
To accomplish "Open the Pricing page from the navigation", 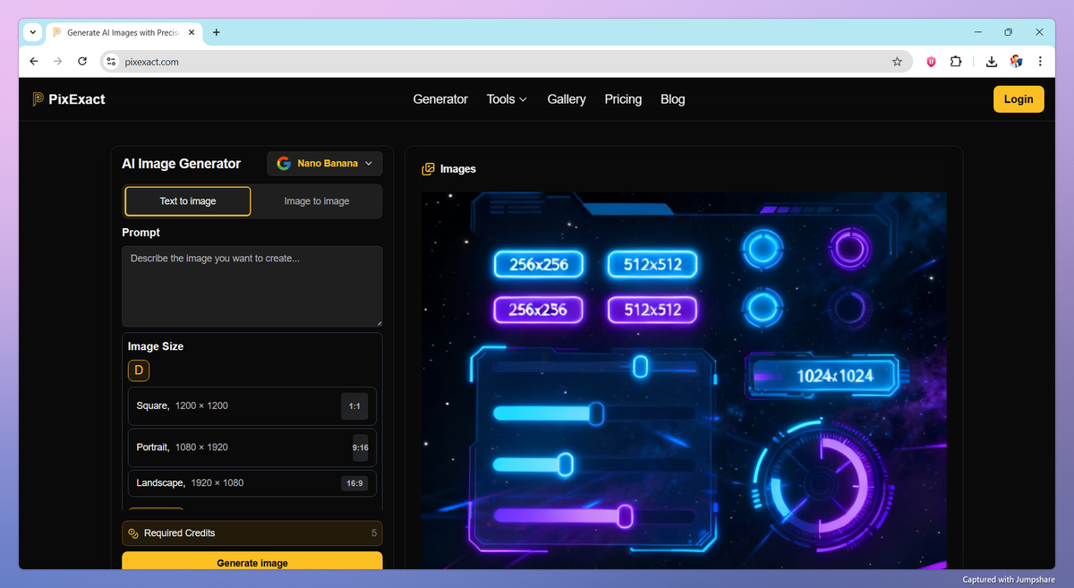I will 623,99.
